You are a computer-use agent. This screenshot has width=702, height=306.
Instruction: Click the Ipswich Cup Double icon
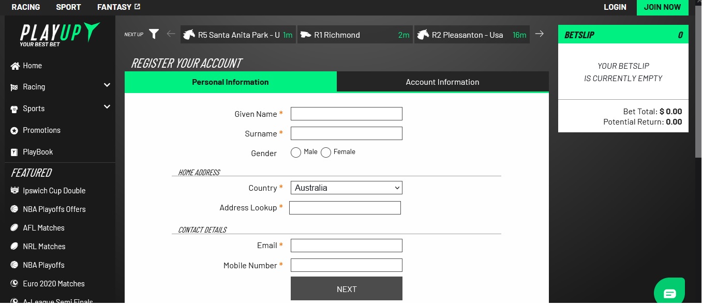click(14, 190)
